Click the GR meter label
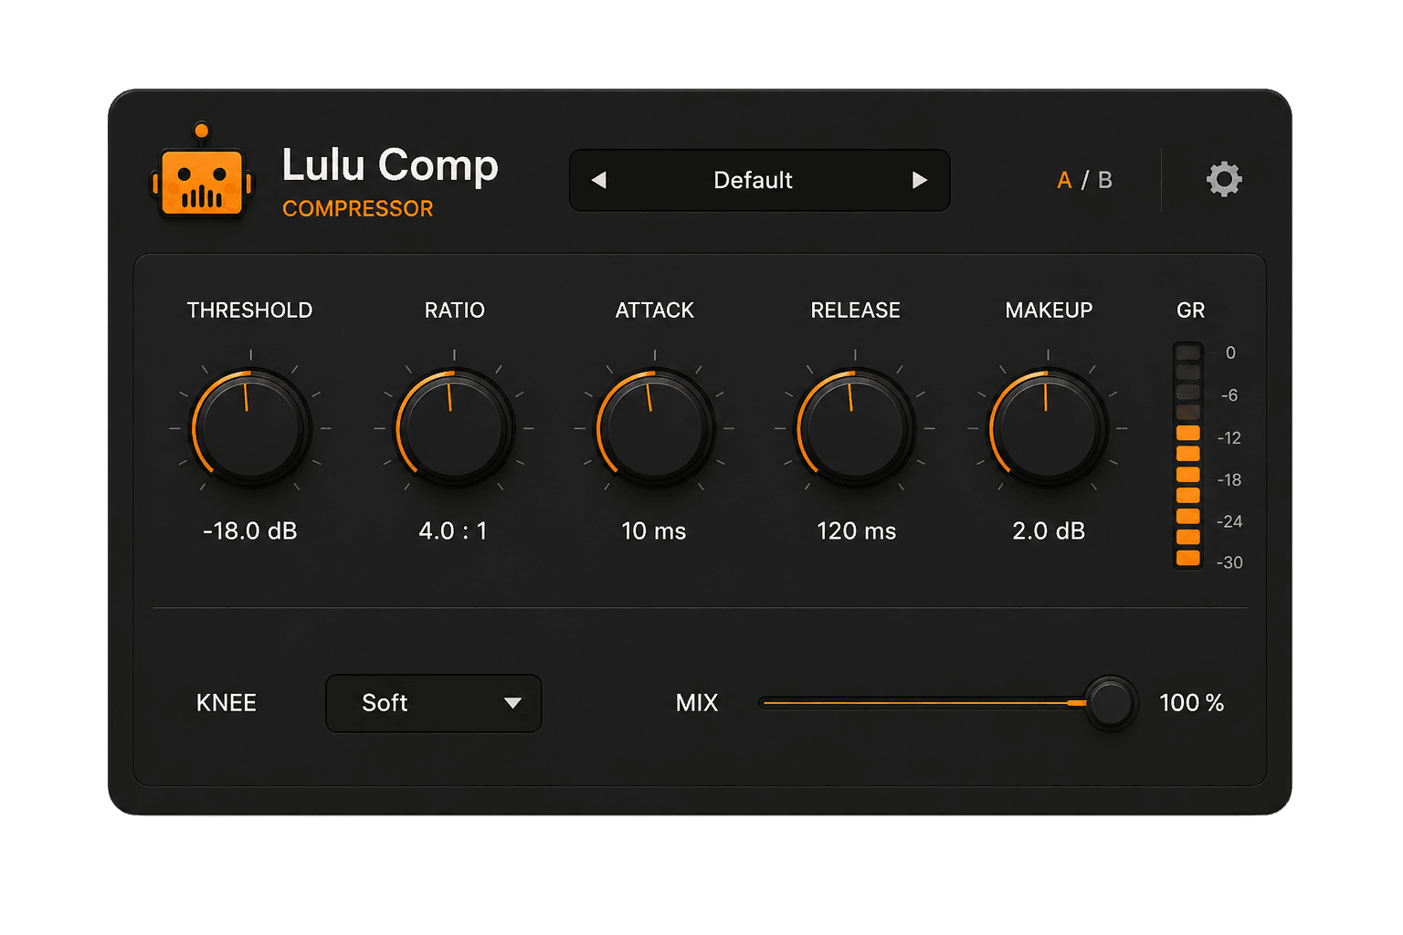This screenshot has width=1403, height=935. 1190,310
